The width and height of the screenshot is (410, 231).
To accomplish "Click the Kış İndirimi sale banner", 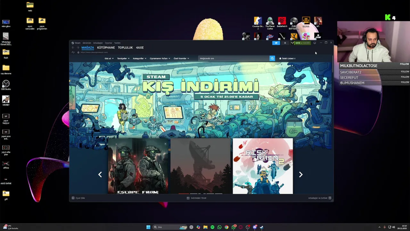I will click(201, 100).
